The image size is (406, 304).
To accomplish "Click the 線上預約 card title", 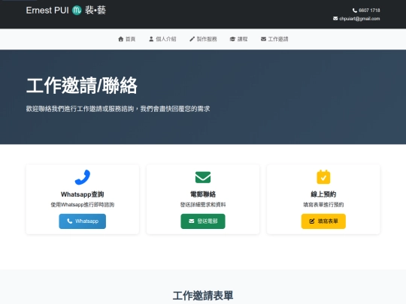I will coord(323,194).
